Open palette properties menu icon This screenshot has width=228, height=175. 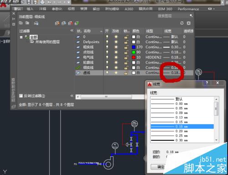tap(14, 24)
